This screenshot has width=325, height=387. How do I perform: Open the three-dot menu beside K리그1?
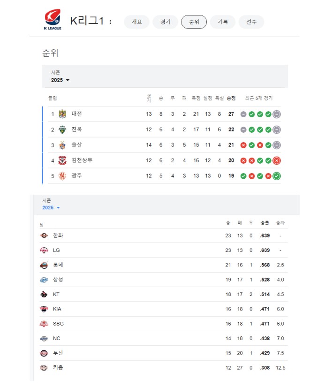[110, 22]
